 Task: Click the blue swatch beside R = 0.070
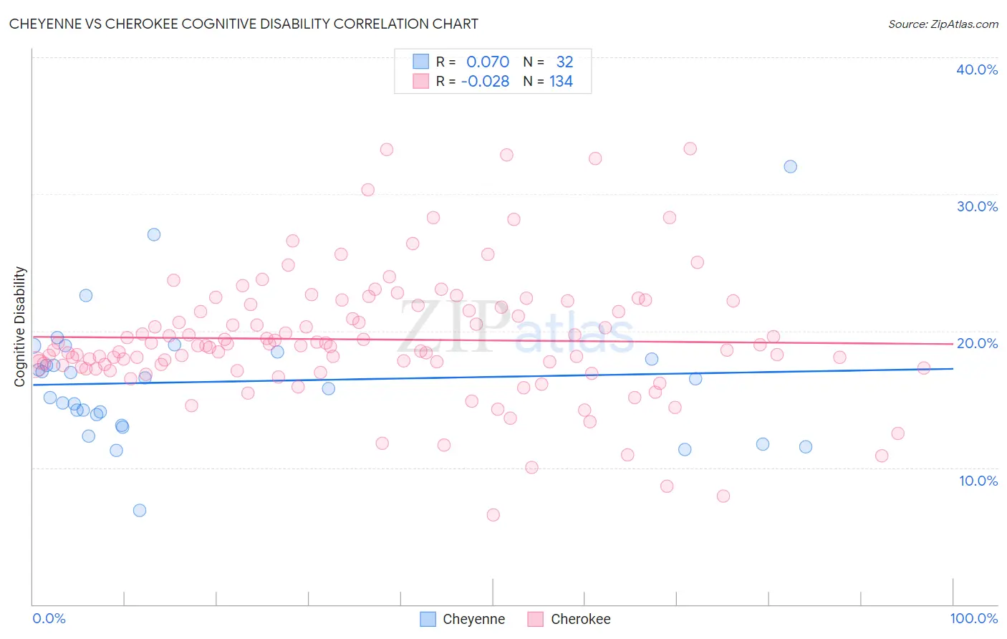tap(420, 62)
